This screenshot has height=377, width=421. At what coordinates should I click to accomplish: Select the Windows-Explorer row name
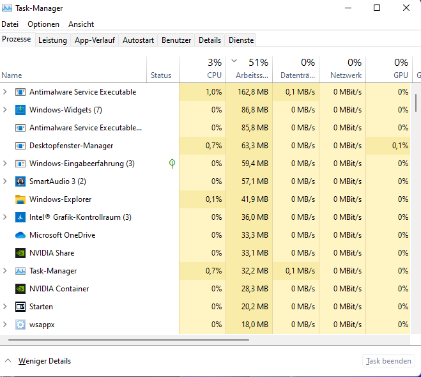click(x=61, y=199)
